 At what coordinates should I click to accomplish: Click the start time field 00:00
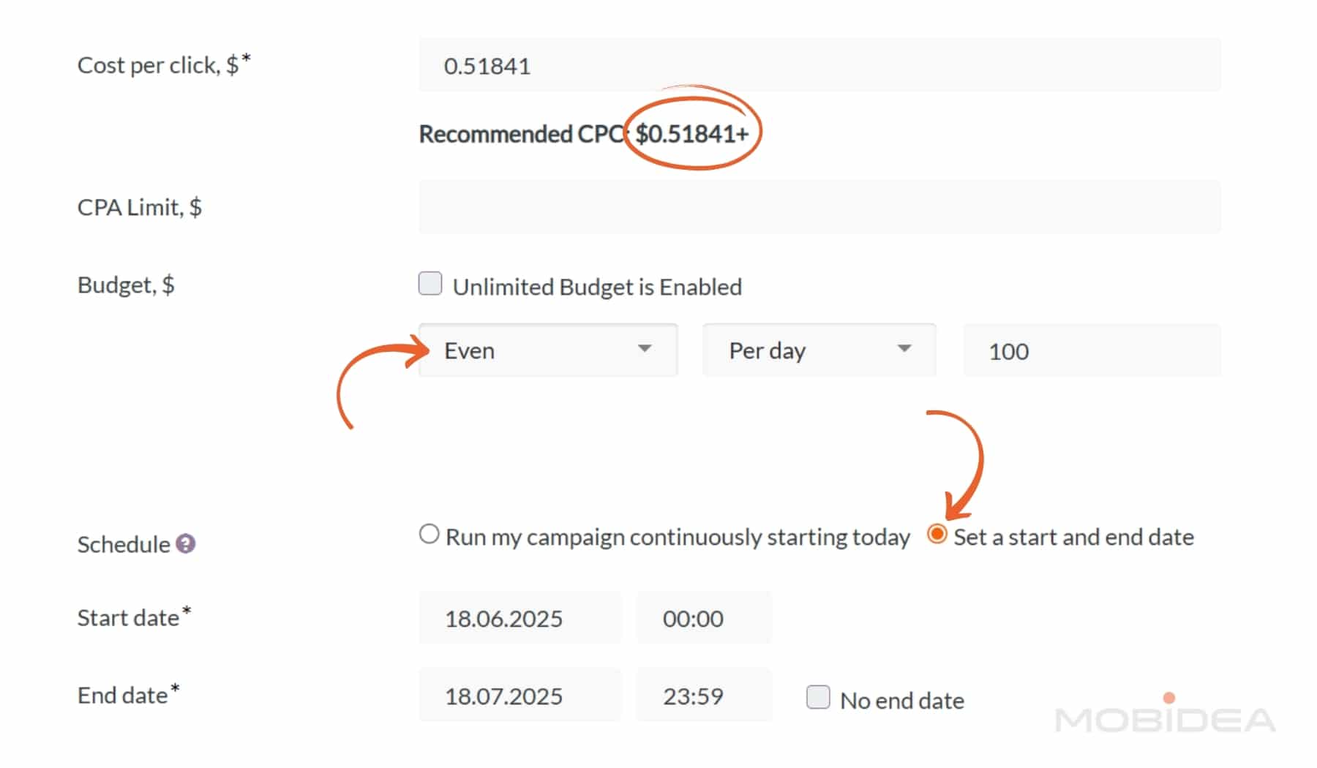(x=703, y=619)
